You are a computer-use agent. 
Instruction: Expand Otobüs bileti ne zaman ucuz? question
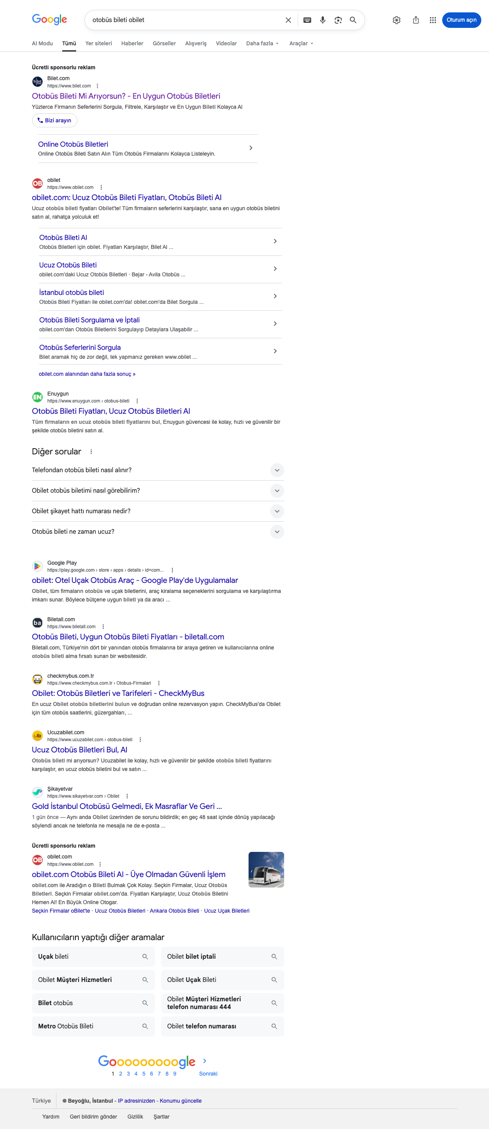pos(158,532)
